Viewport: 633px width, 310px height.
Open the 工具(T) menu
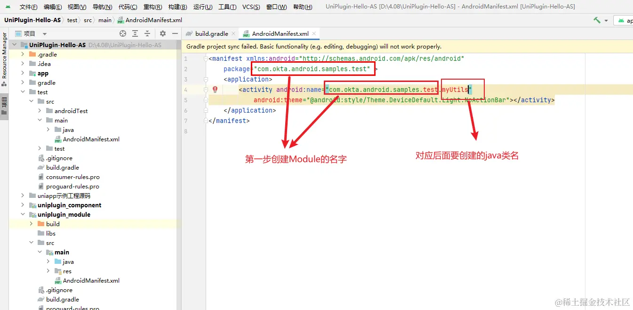(227, 7)
